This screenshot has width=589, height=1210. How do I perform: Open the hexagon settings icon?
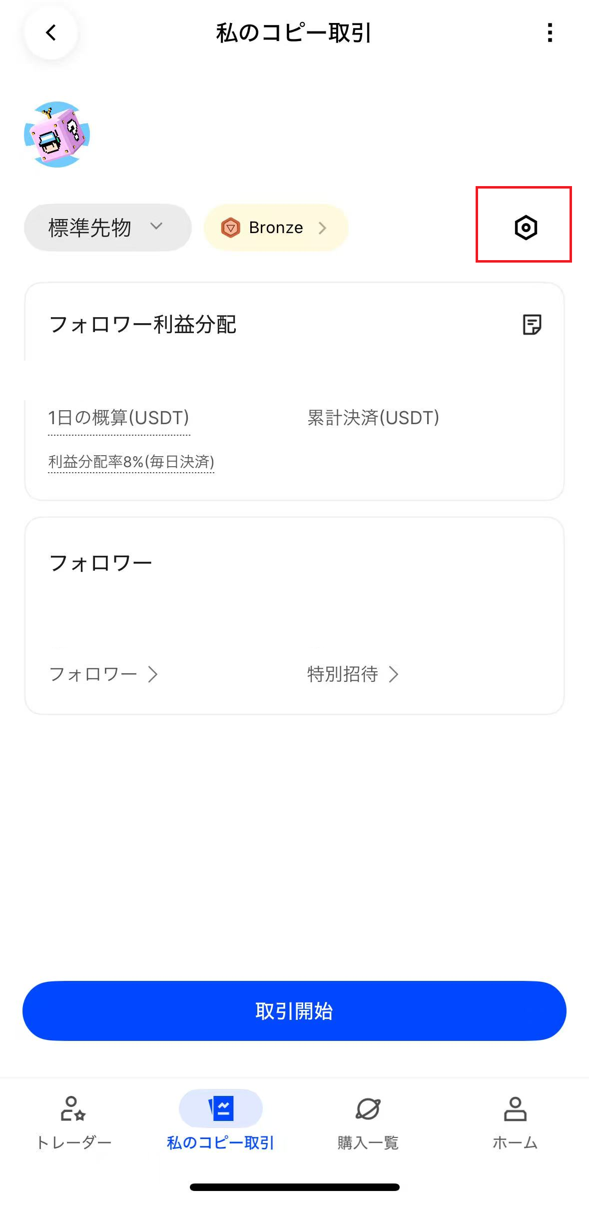526,228
